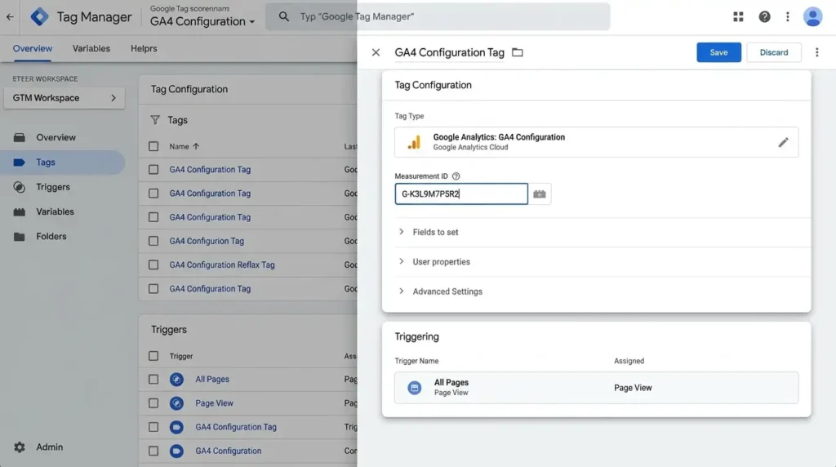The width and height of the screenshot is (836, 467).
Task: Open header more options menu
Action: [x=788, y=17]
